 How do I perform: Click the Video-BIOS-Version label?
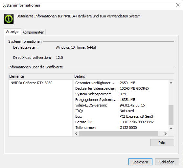click(x=91, y=105)
